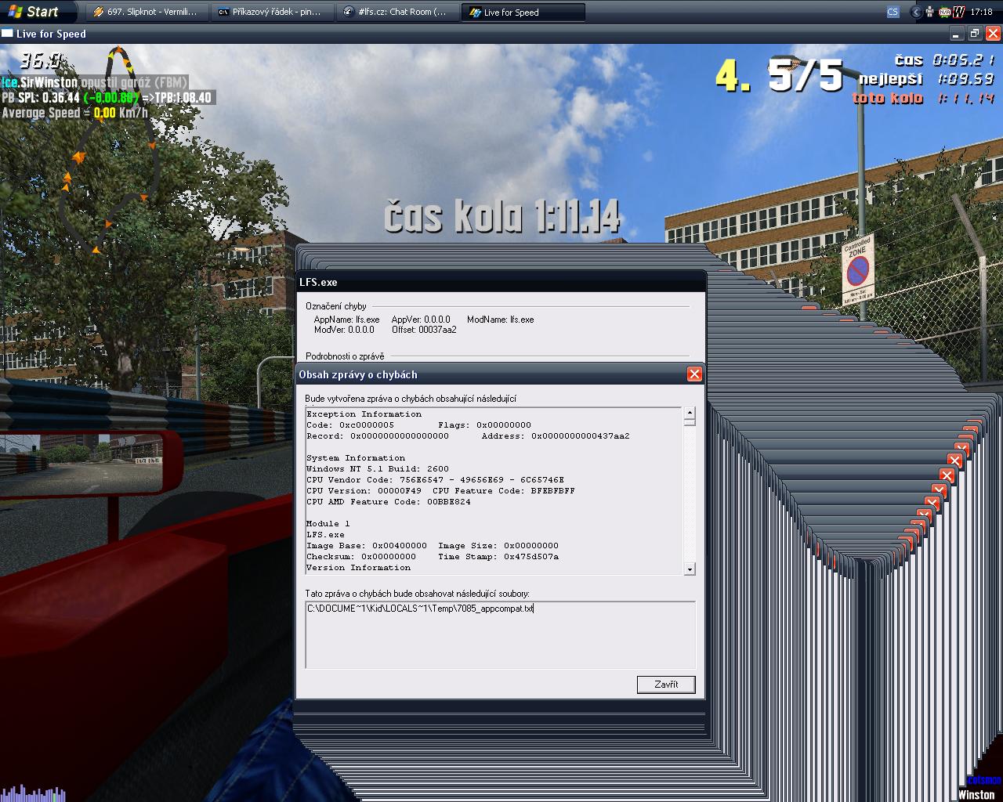Click the 'CPU Vendor Code' line

tap(435, 480)
